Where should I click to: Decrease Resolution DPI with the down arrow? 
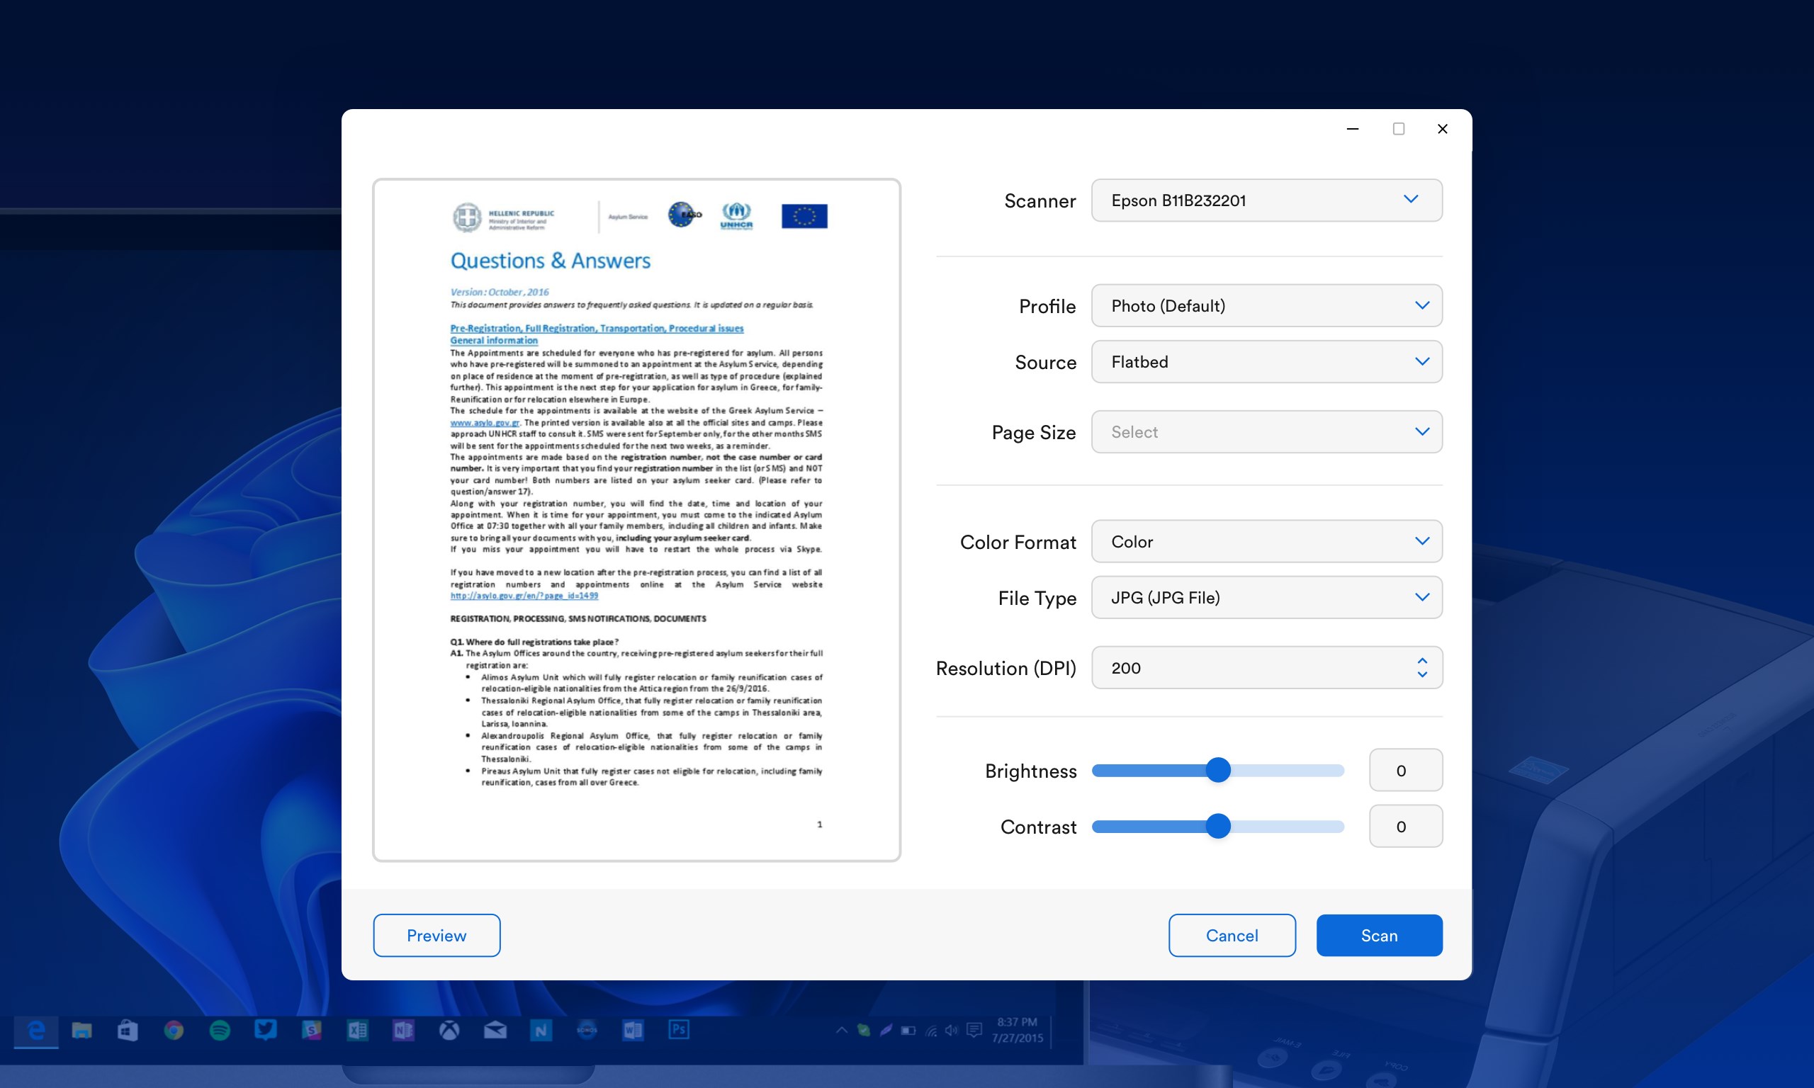(x=1421, y=674)
